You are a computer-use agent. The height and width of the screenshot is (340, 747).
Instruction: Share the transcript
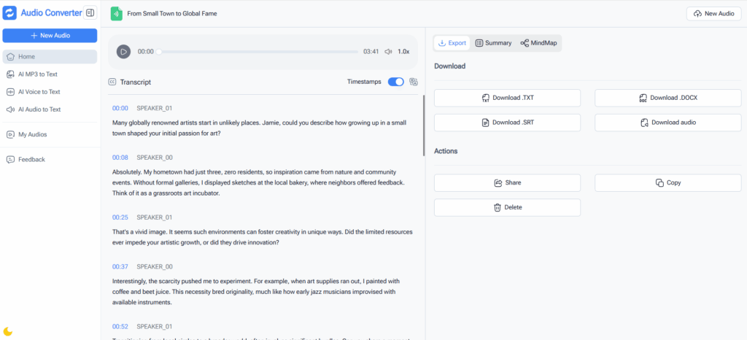point(508,182)
